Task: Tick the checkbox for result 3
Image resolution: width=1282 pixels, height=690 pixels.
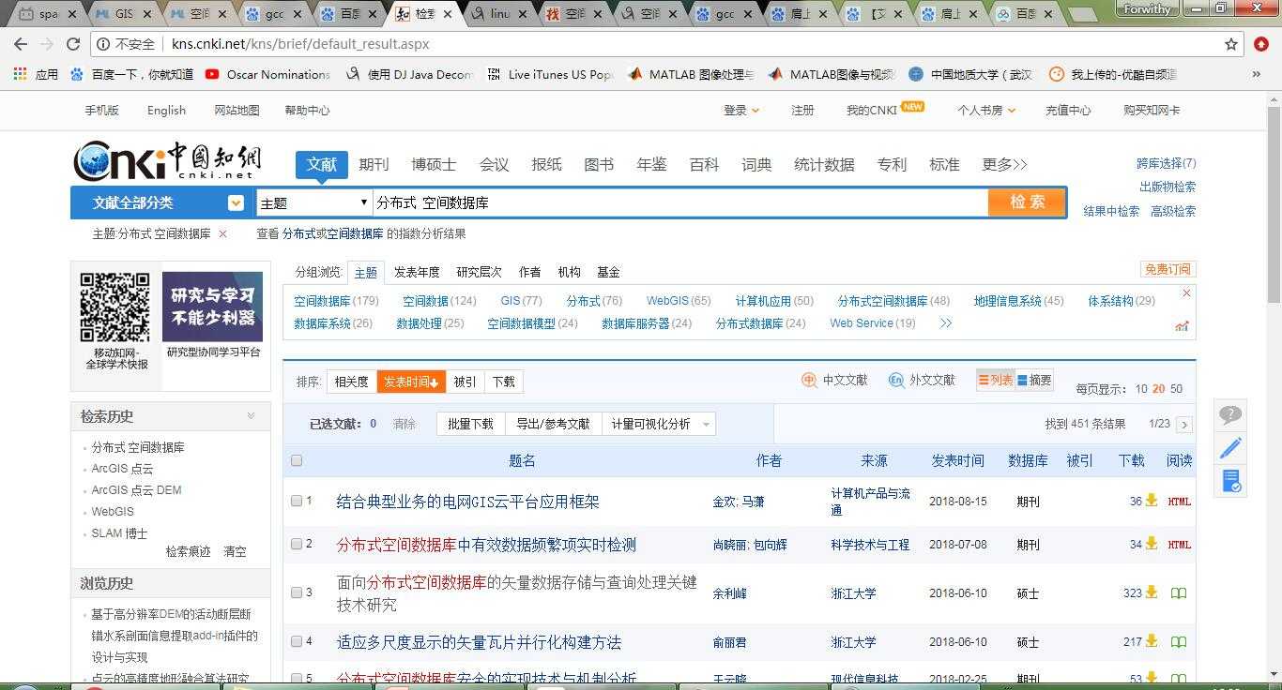Action: [x=297, y=592]
